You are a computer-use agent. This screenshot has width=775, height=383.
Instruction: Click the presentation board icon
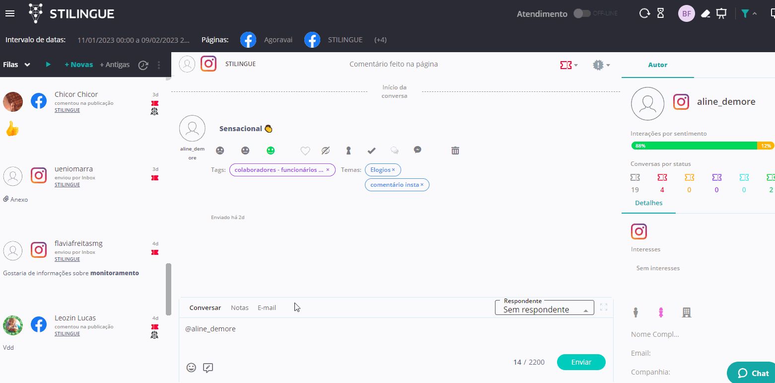point(721,13)
